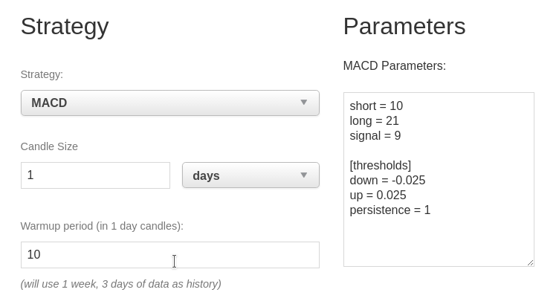Click the "long = 21" parameter line

(375, 121)
